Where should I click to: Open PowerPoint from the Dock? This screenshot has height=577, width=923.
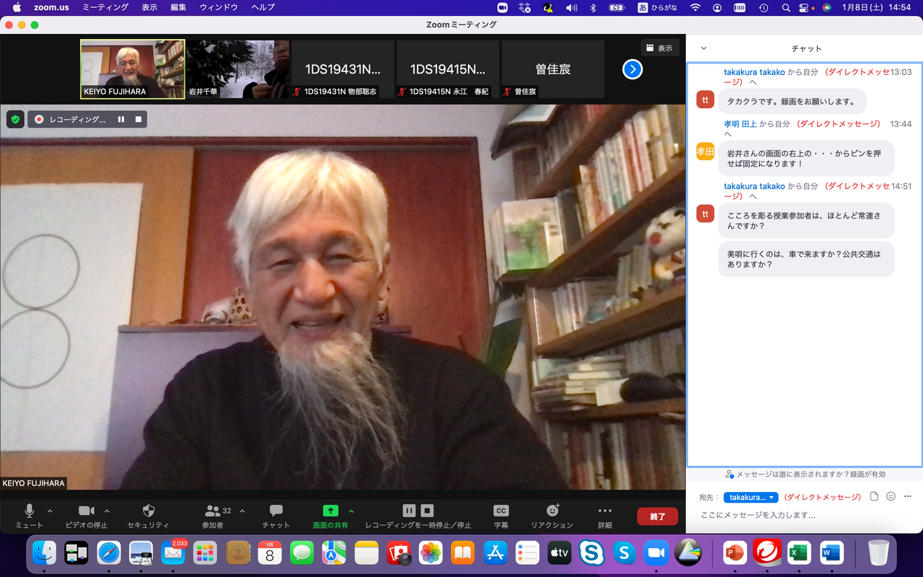(735, 553)
